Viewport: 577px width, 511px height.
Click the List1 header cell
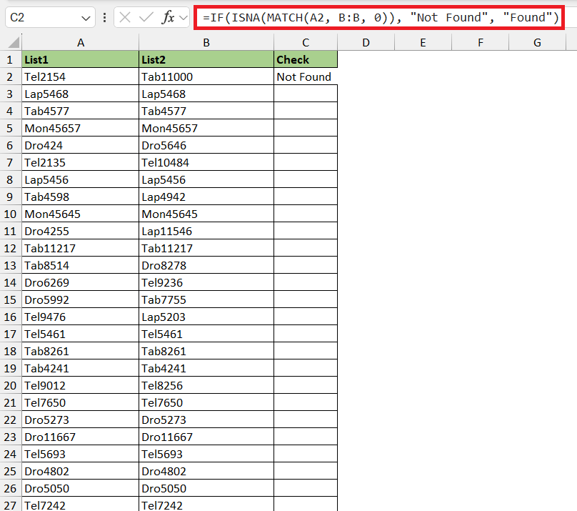80,59
